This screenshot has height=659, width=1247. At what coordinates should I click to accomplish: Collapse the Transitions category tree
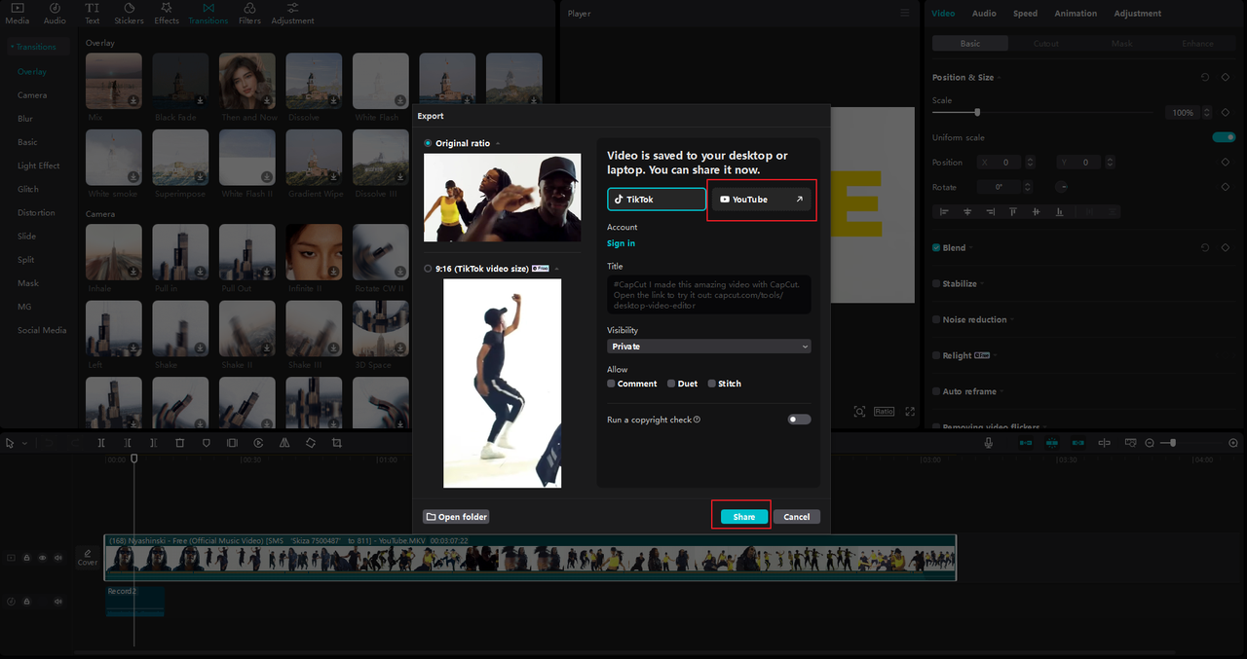[x=12, y=47]
